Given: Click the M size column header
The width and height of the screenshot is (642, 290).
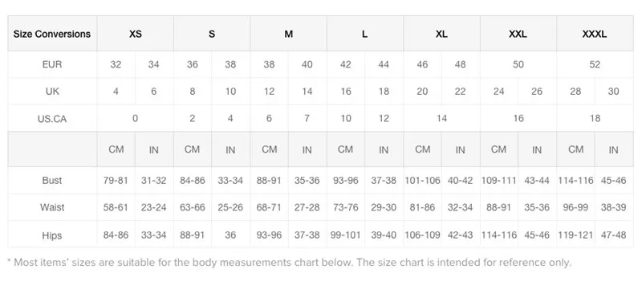Looking at the screenshot, I should coord(288,34).
